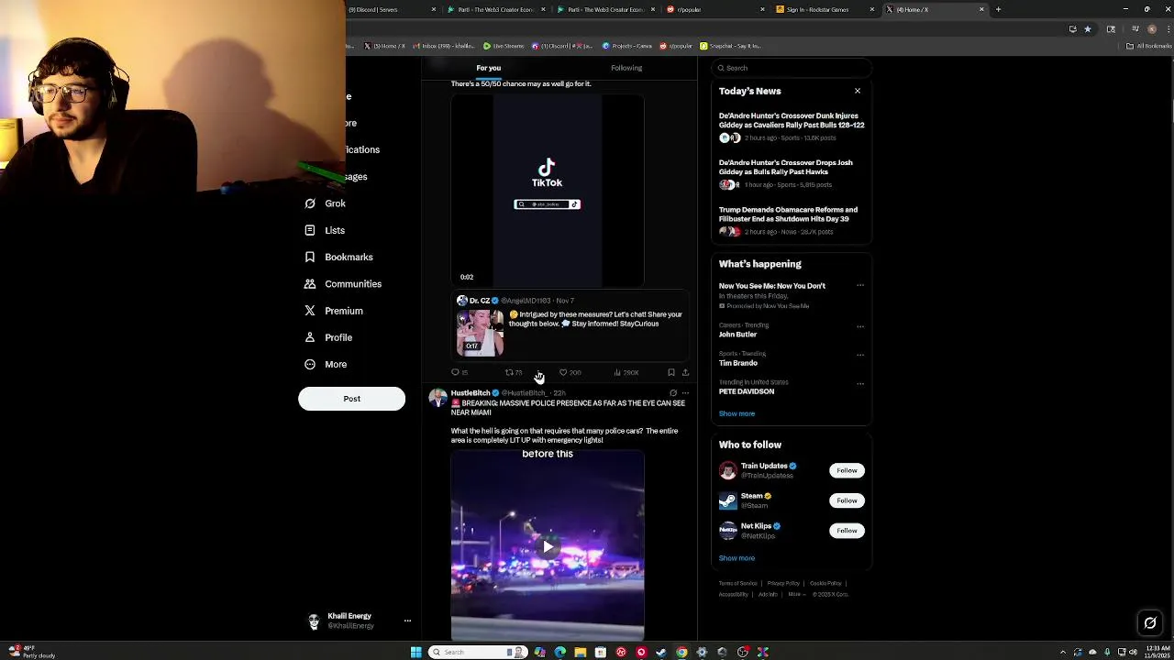
Task: Switch to the For you tab
Action: (x=489, y=68)
